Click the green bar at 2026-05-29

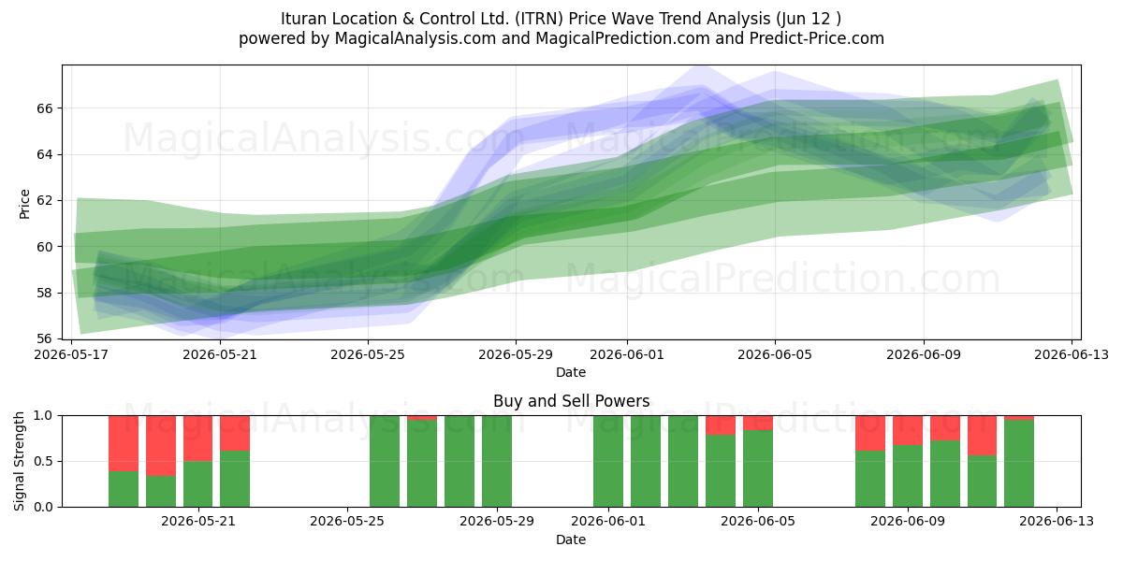pyautogui.click(x=497, y=461)
